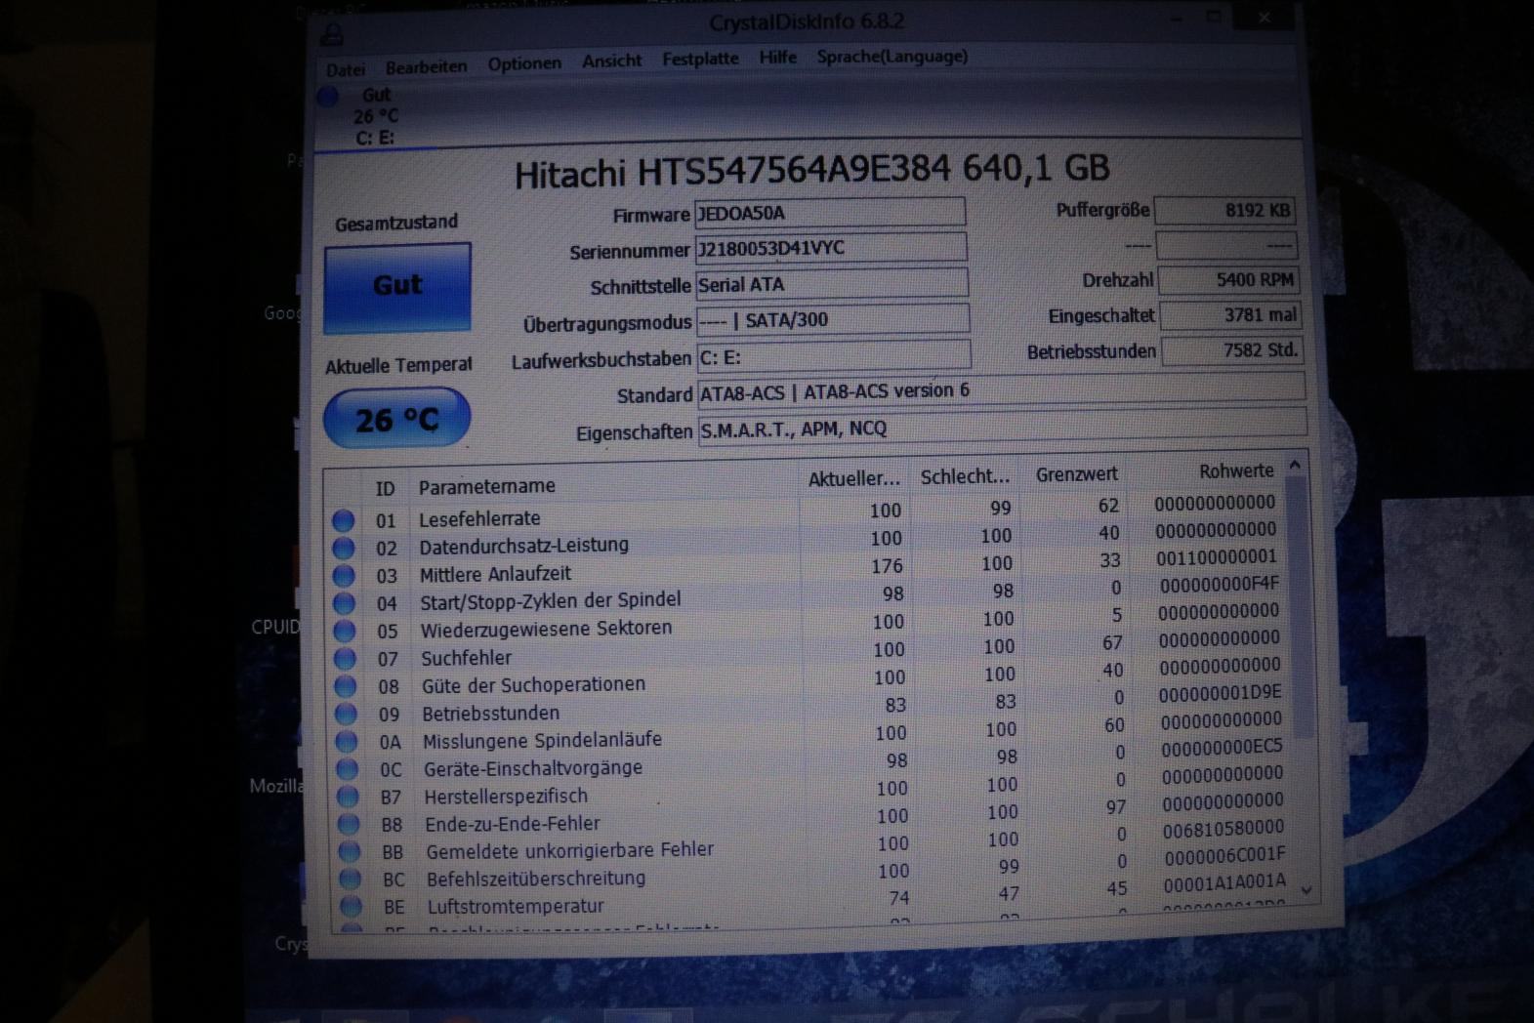The height and width of the screenshot is (1023, 1534).
Task: Click the Schlecht... column header
Action: tap(965, 476)
